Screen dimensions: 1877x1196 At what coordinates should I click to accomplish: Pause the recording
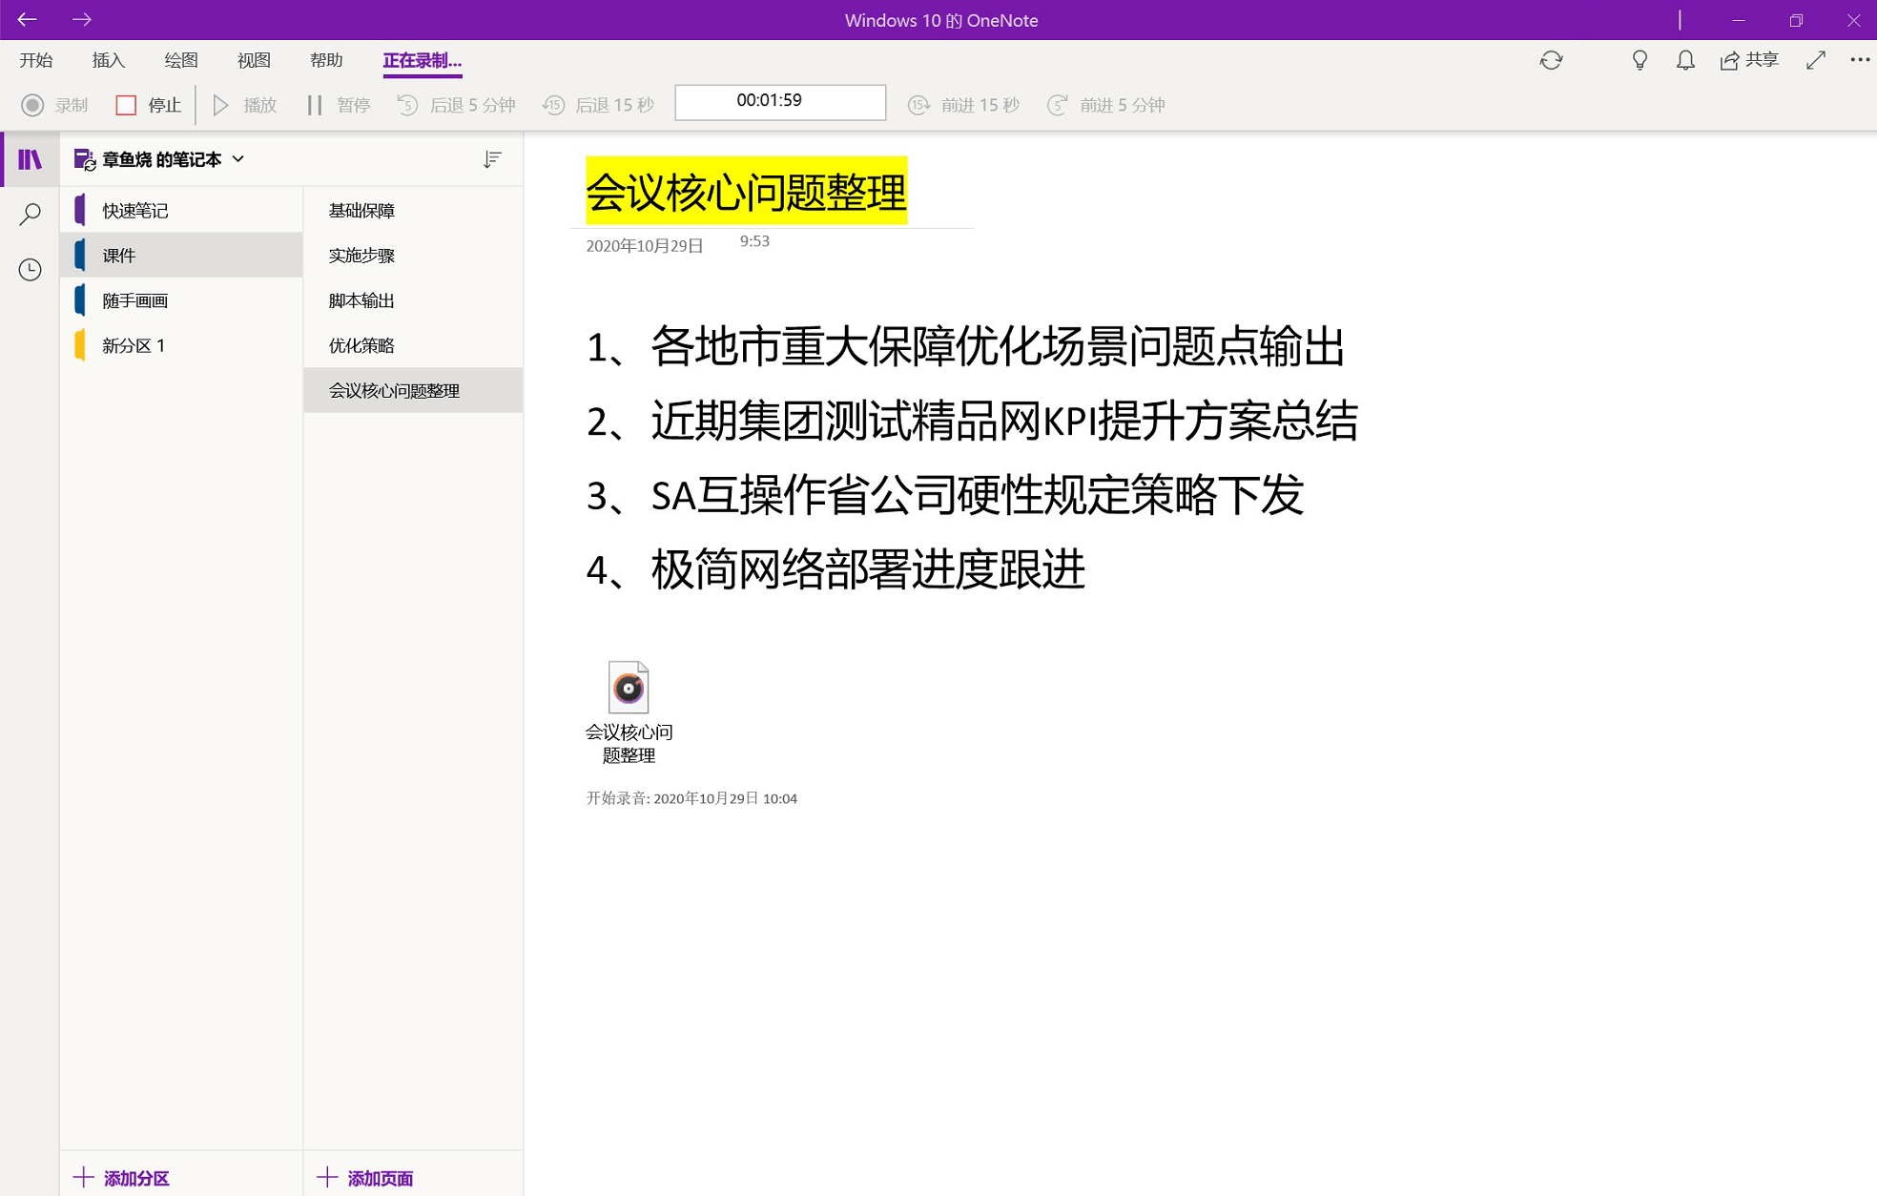point(339,105)
